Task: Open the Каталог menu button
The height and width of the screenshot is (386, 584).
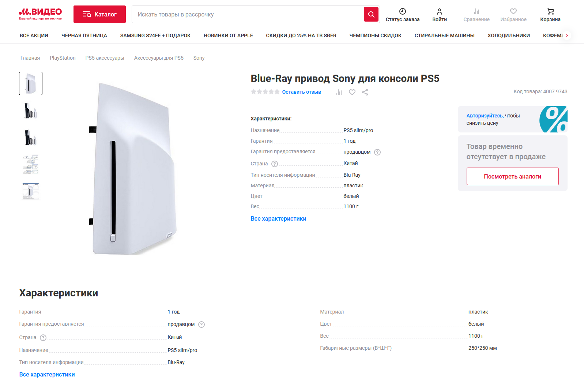Action: coord(99,14)
